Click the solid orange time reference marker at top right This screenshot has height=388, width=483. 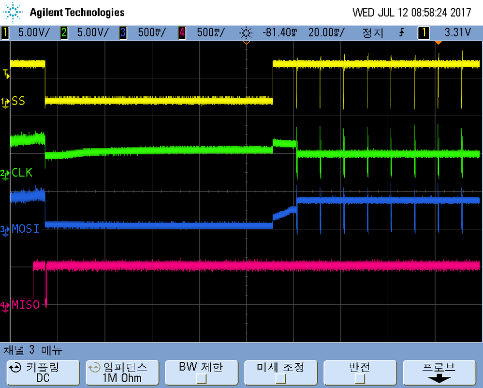pyautogui.click(x=439, y=43)
